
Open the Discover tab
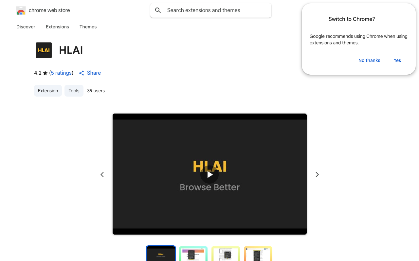pyautogui.click(x=26, y=27)
